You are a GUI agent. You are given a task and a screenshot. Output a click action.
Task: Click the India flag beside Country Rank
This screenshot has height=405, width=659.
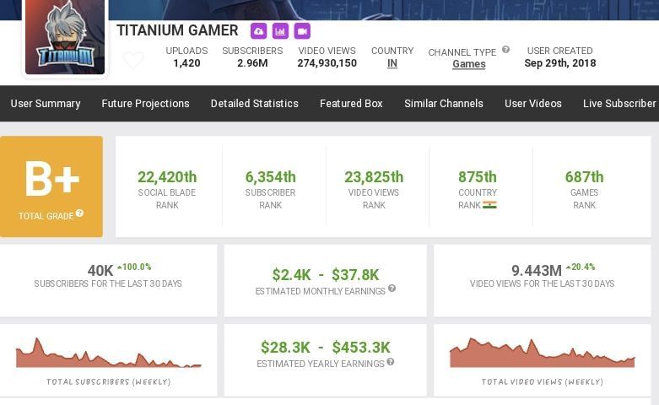(x=489, y=205)
